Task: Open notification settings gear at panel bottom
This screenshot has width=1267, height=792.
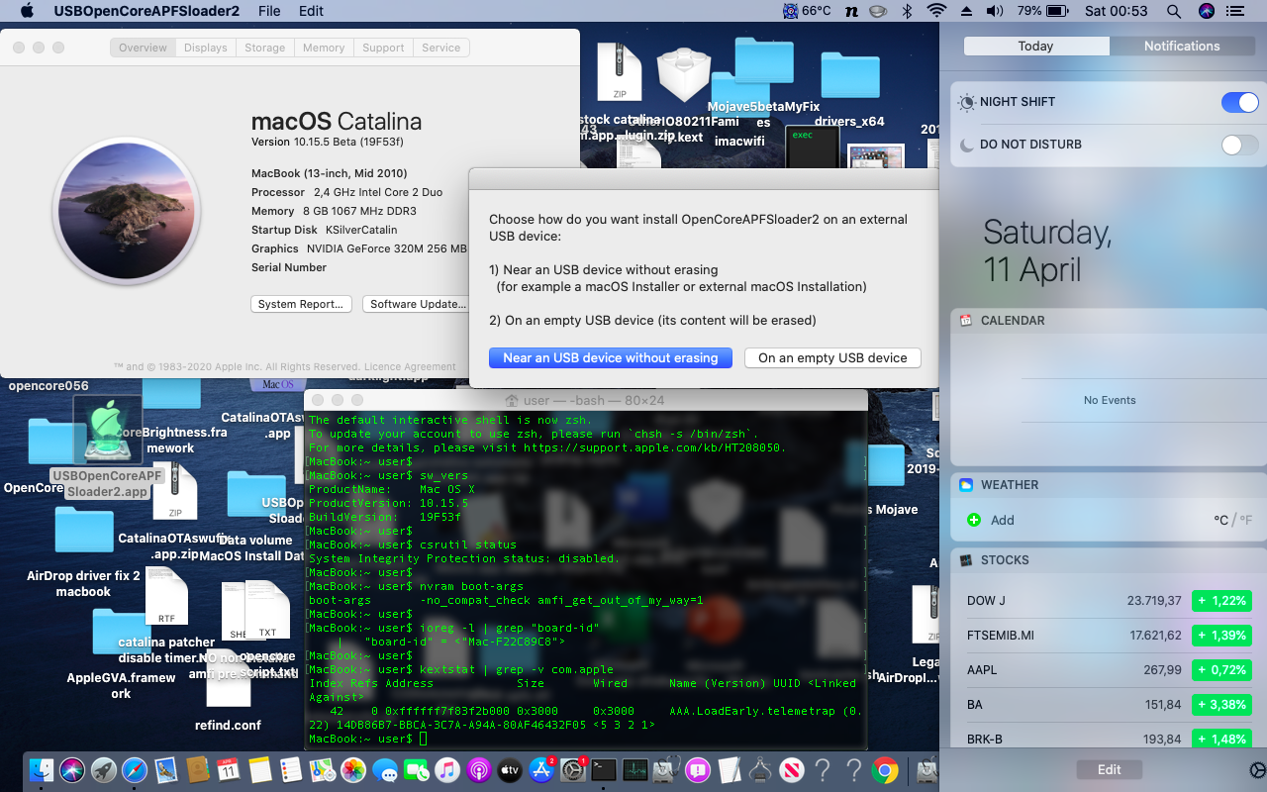Action: coord(1257,770)
